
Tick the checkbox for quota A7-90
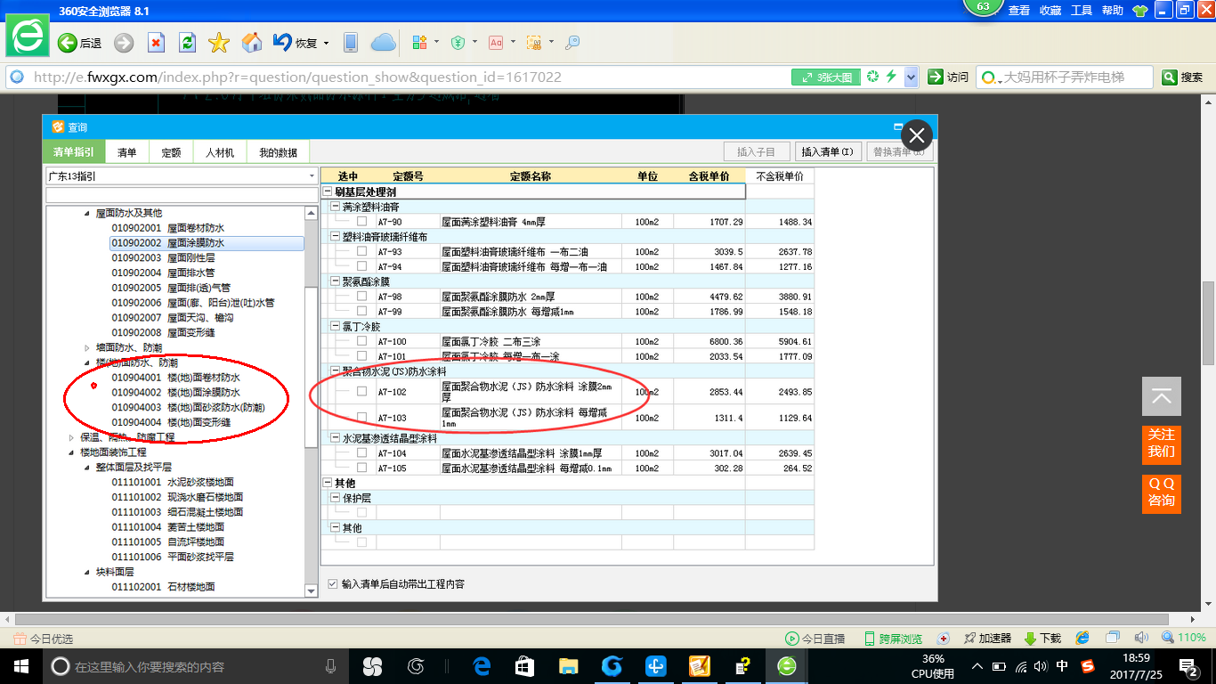click(361, 222)
